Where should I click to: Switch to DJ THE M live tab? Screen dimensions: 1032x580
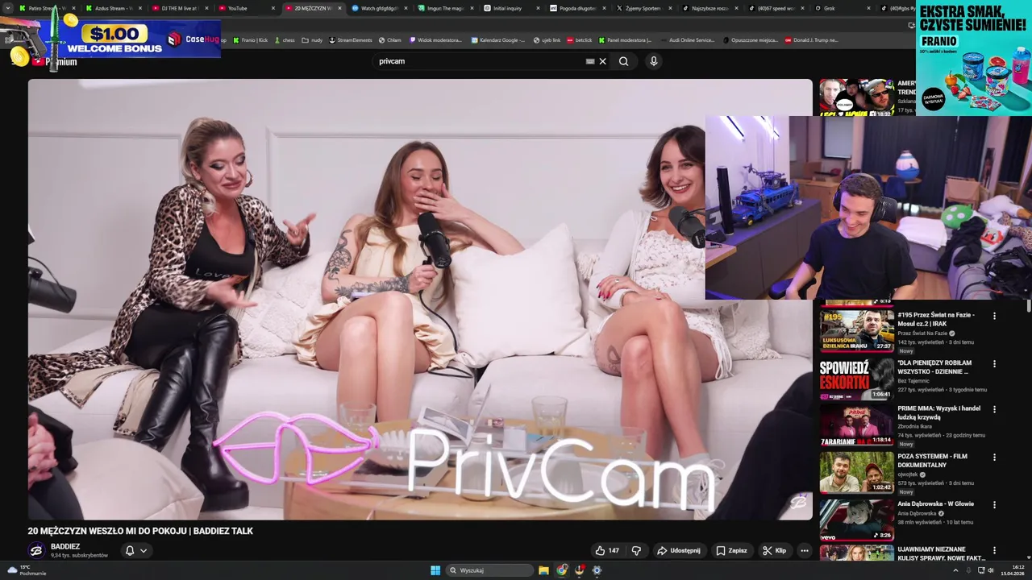179,8
